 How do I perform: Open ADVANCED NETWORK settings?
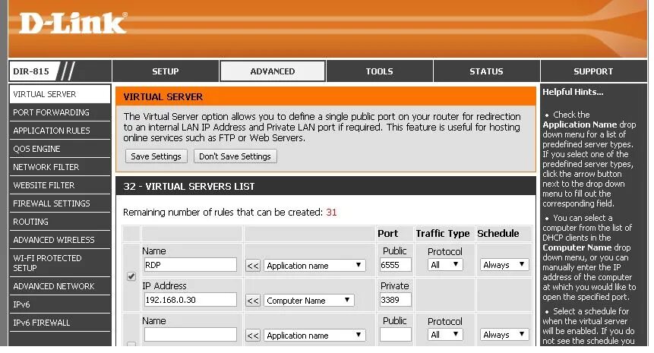[x=60, y=286]
